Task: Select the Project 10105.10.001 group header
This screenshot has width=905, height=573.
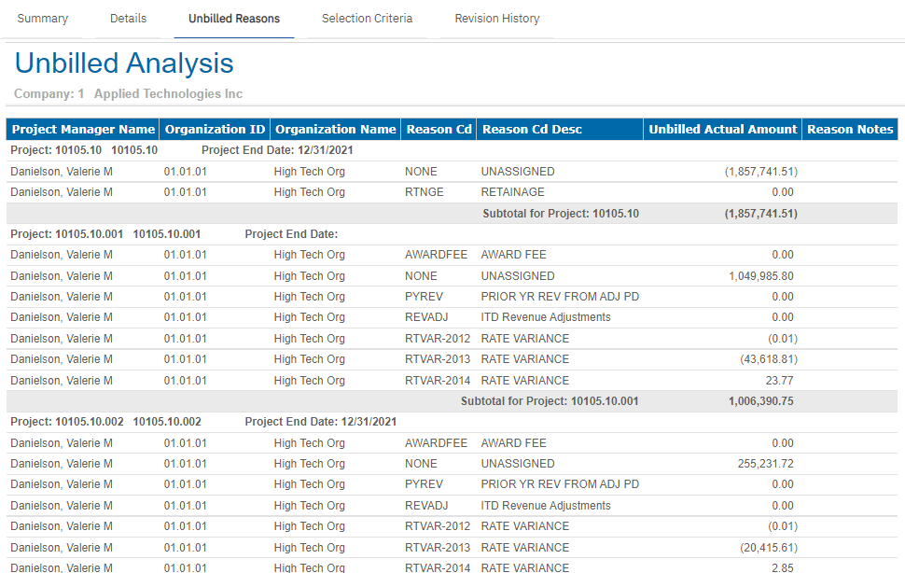Action: pyautogui.click(x=105, y=234)
